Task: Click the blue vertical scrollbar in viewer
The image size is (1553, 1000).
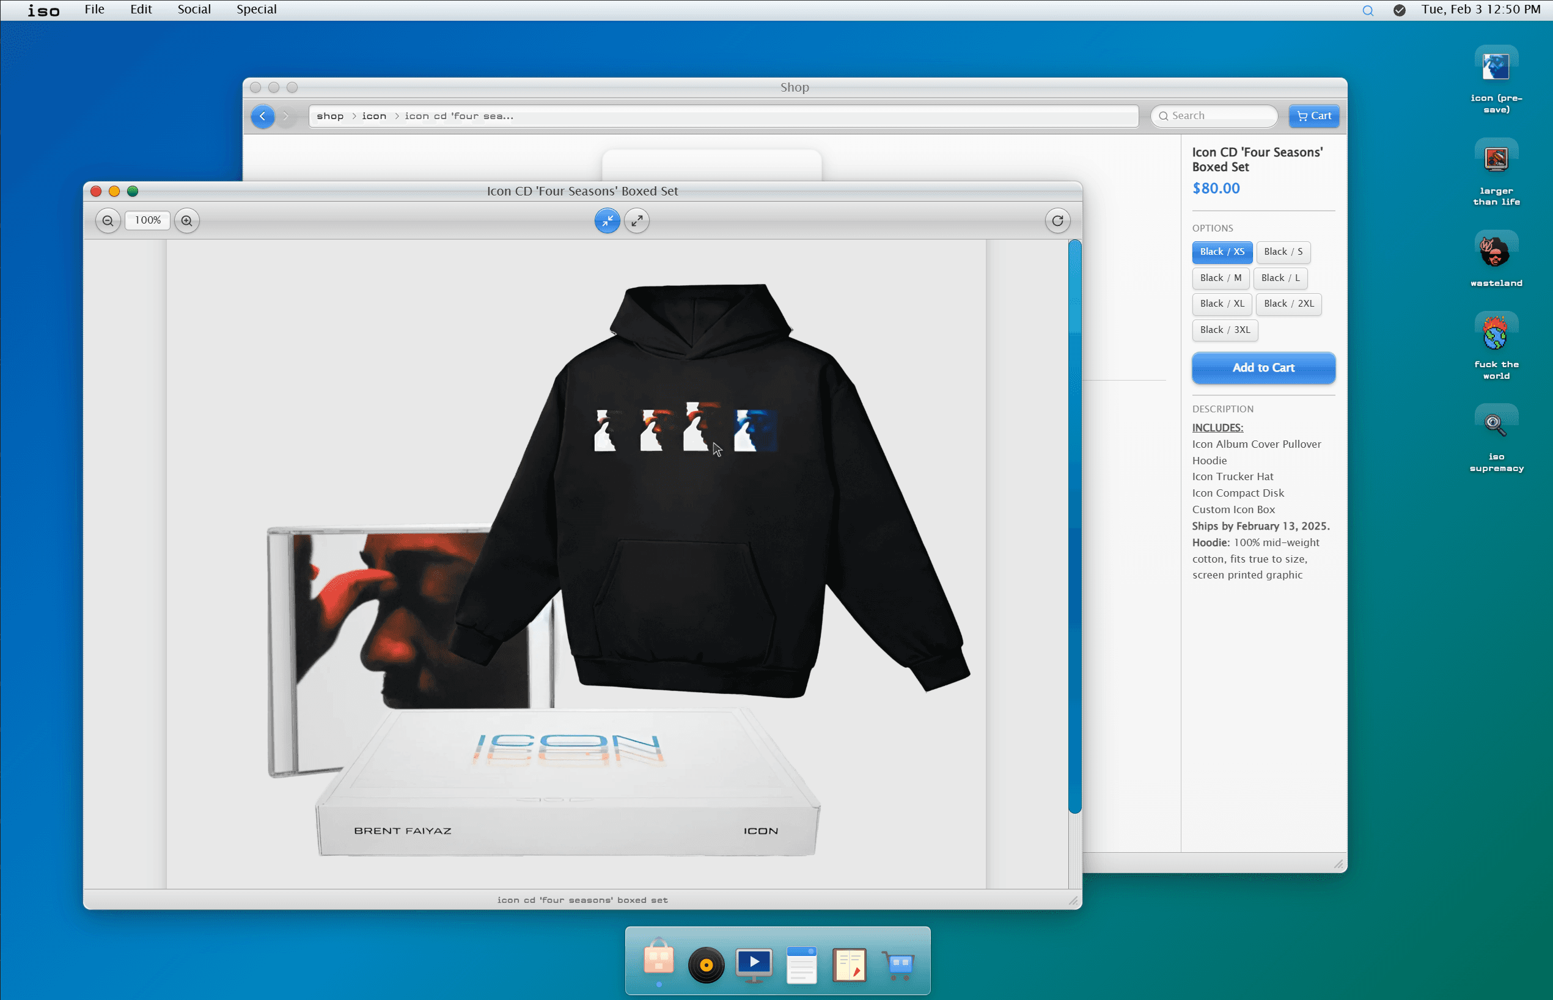Action: pyautogui.click(x=1074, y=526)
